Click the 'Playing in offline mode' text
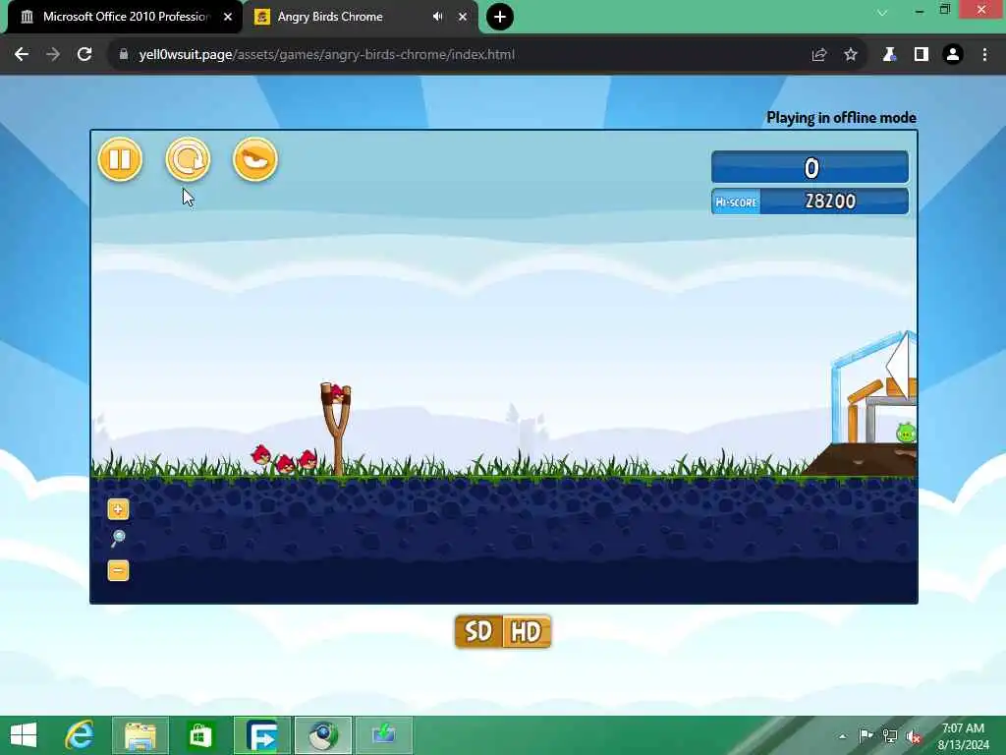The width and height of the screenshot is (1006, 755). point(841,118)
